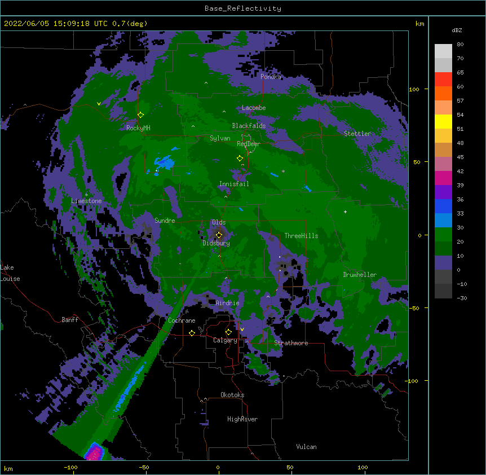This screenshot has height=475, width=486.
Task: Pick the purple legend swatch between 39 and 36
Action: click(x=443, y=192)
